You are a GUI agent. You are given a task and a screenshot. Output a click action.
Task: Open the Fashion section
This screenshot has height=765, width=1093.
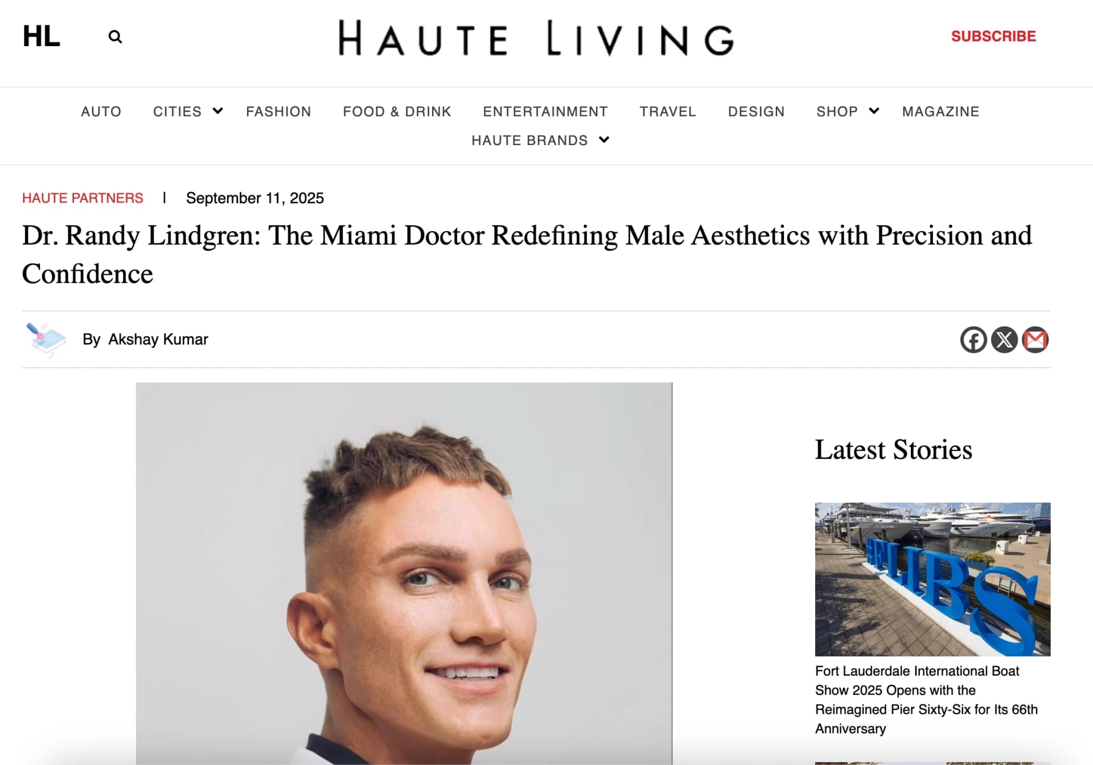click(x=278, y=112)
